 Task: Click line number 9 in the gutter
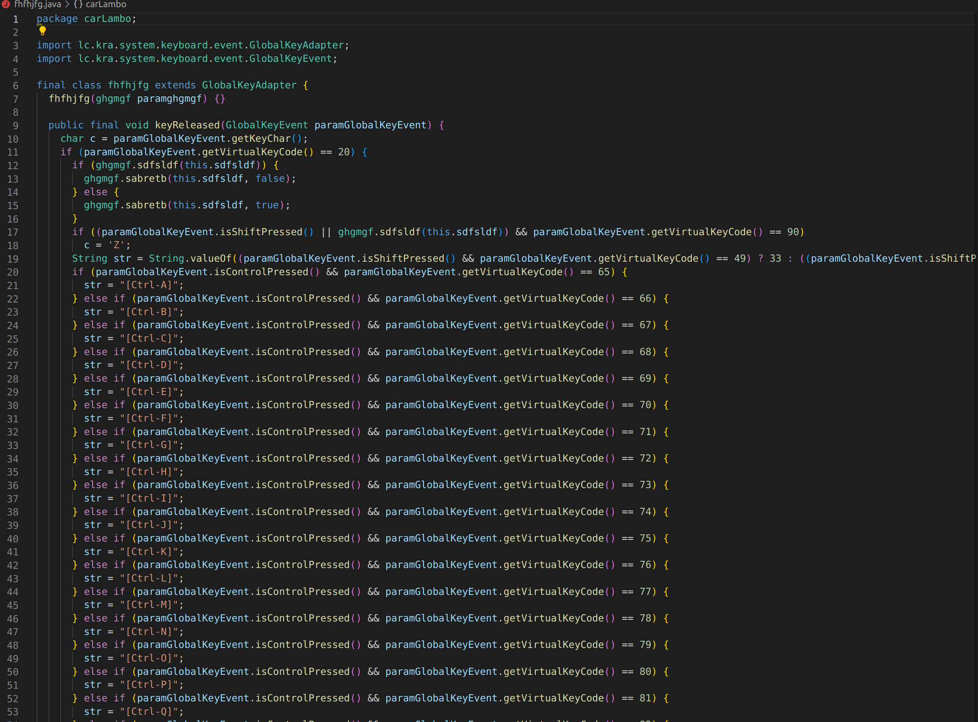coord(15,126)
